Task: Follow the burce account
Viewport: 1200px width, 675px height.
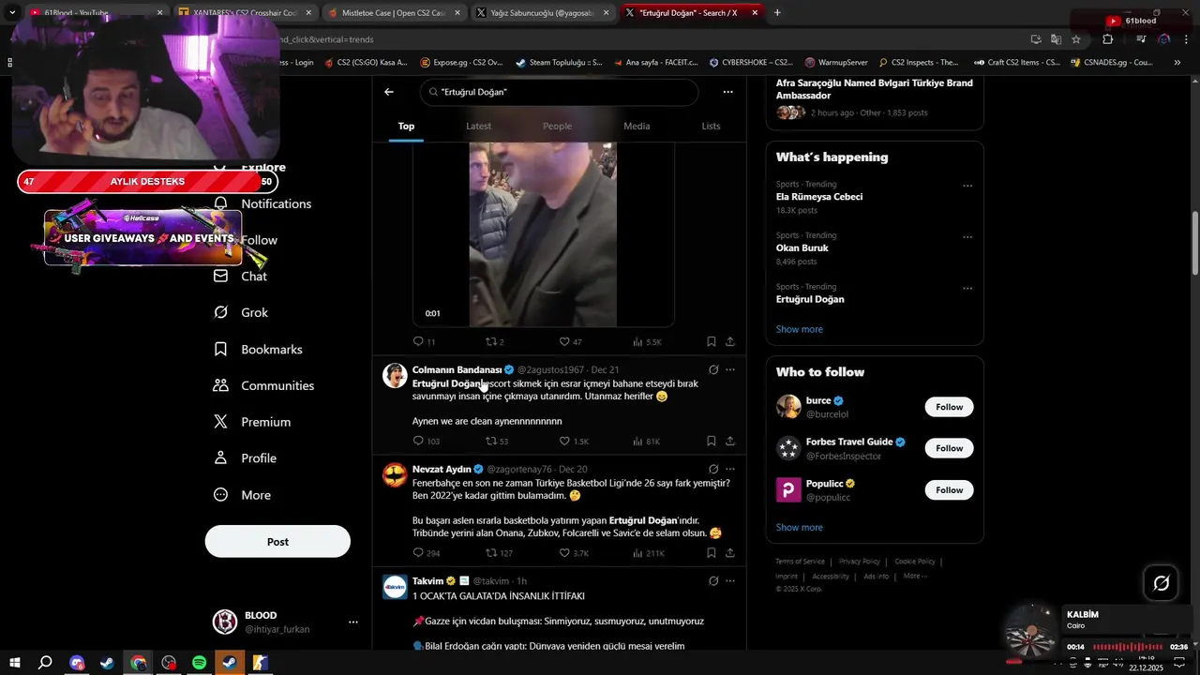Action: coord(949,407)
